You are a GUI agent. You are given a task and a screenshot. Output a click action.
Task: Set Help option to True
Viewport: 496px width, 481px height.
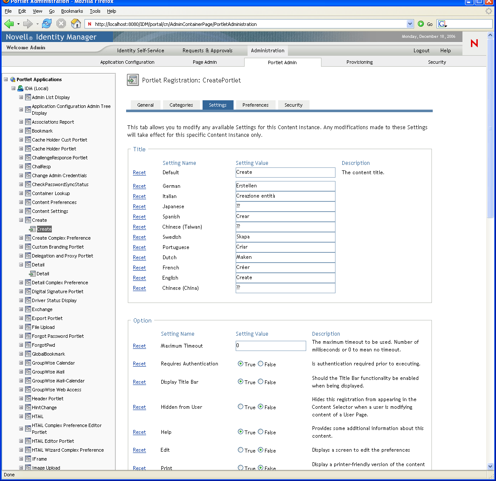click(240, 431)
